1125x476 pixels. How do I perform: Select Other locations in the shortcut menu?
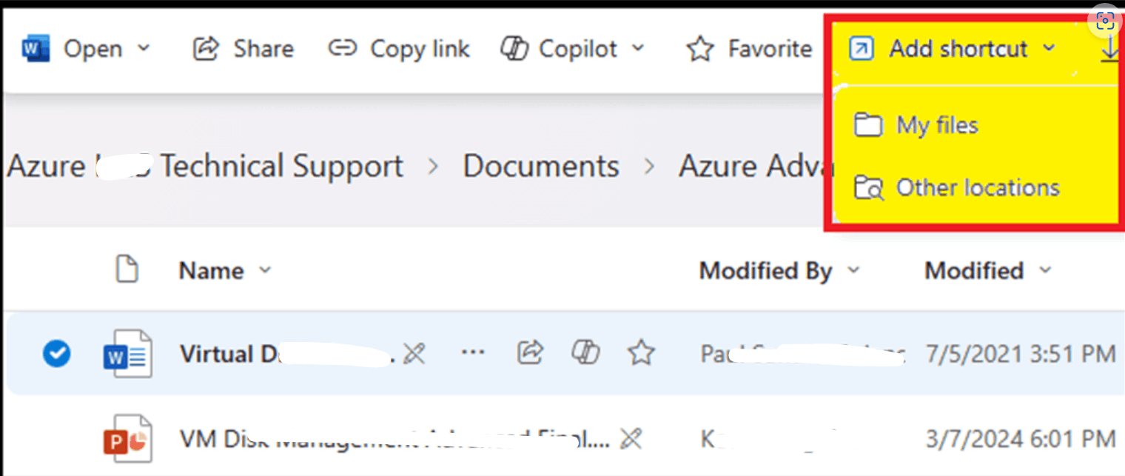coord(978,187)
